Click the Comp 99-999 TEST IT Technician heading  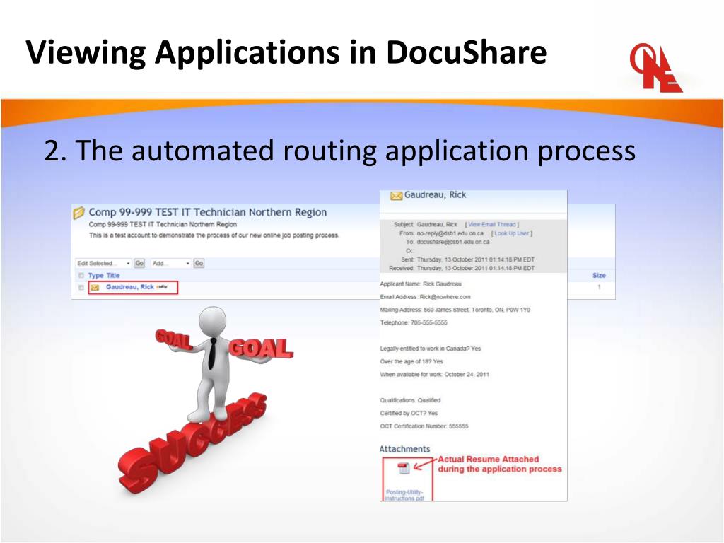pyautogui.click(x=207, y=212)
